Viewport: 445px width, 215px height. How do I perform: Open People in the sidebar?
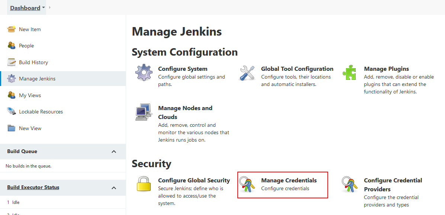point(26,46)
